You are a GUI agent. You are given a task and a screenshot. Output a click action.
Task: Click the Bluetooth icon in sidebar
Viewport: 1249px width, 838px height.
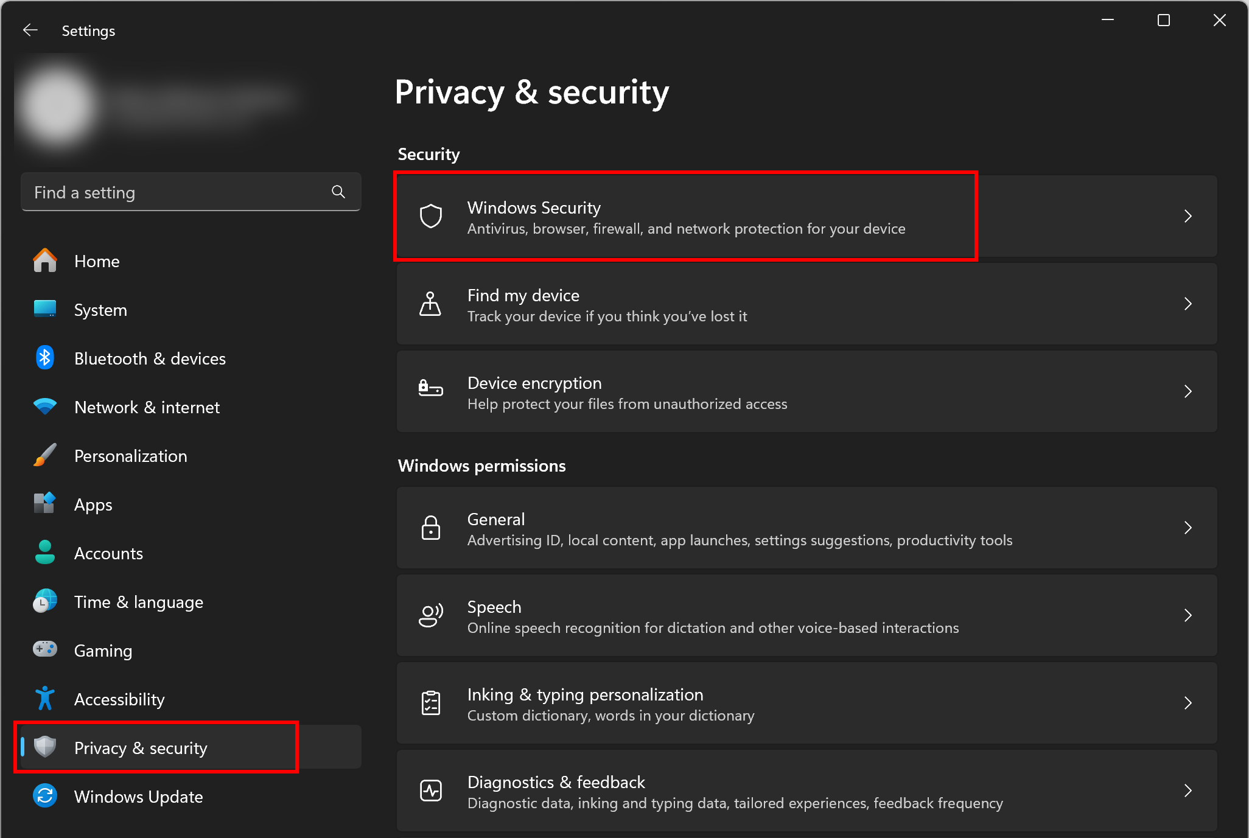click(45, 358)
